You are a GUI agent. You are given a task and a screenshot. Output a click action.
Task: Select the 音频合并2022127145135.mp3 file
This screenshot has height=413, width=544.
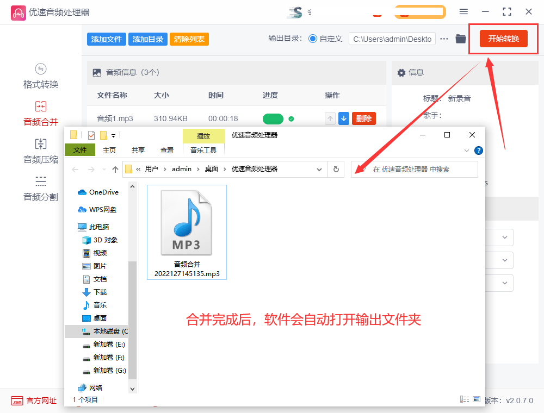187,232
